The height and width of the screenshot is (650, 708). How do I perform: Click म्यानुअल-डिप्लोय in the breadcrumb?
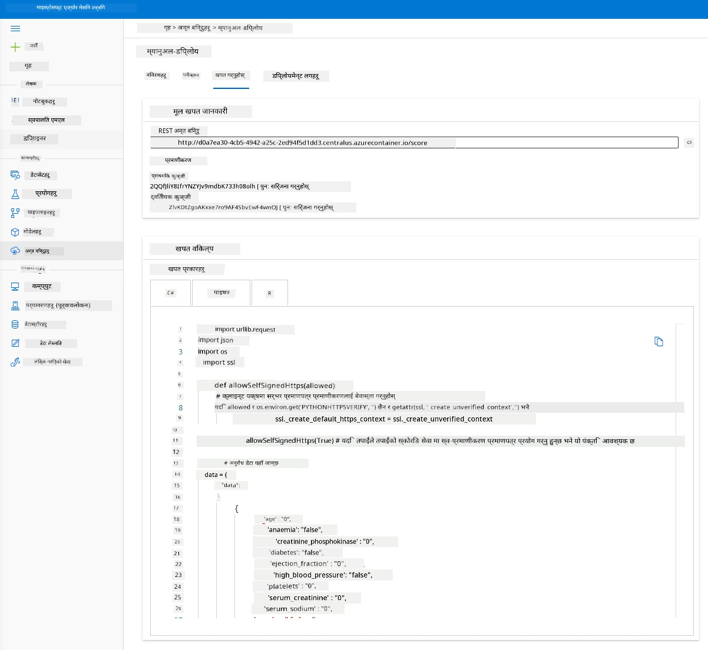point(240,28)
